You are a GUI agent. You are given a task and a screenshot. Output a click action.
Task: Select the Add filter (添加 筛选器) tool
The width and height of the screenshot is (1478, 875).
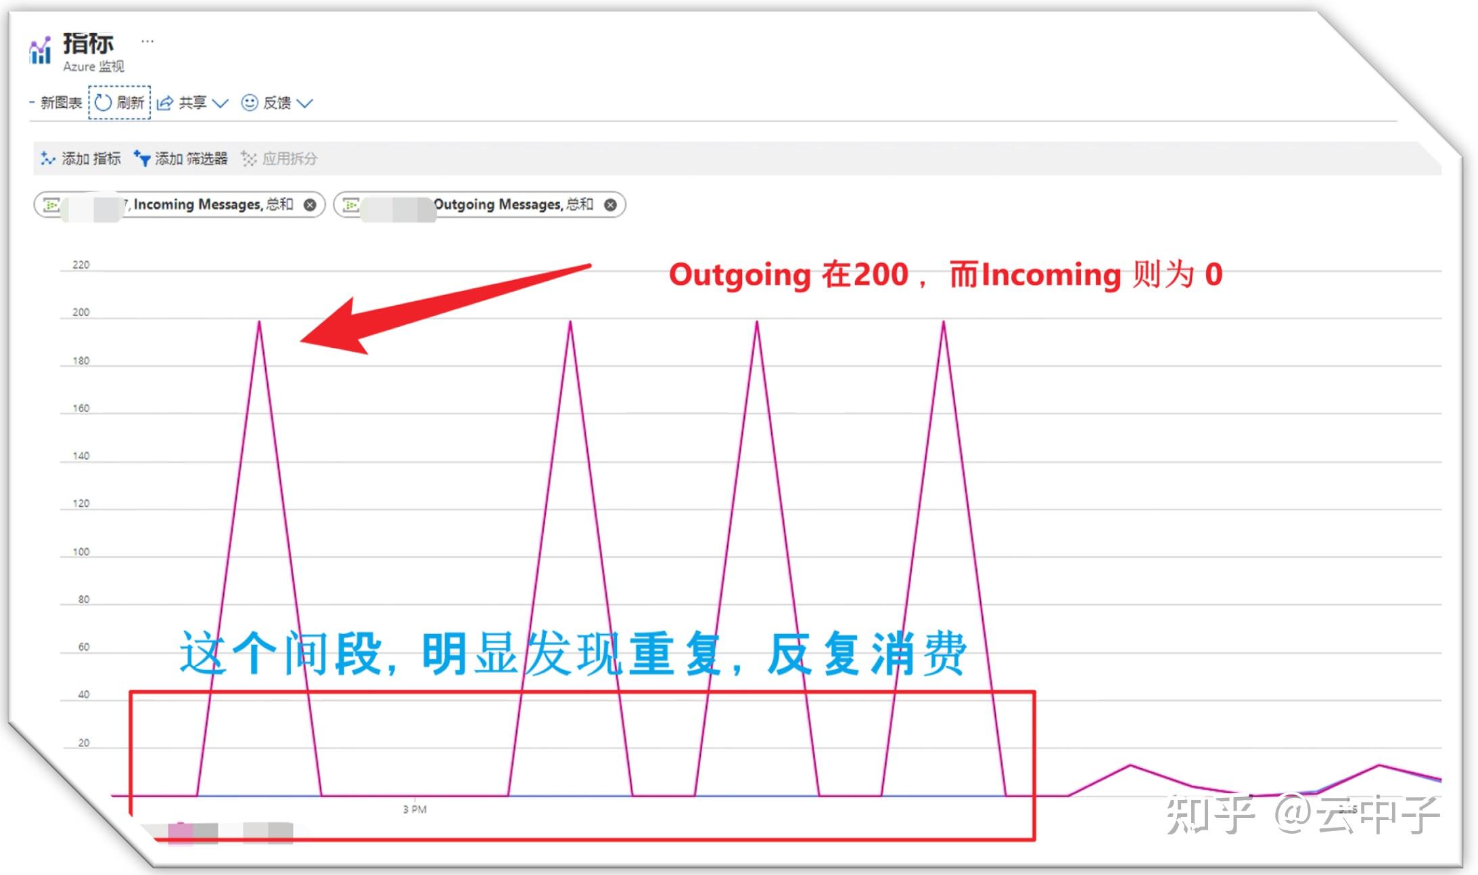[142, 159]
